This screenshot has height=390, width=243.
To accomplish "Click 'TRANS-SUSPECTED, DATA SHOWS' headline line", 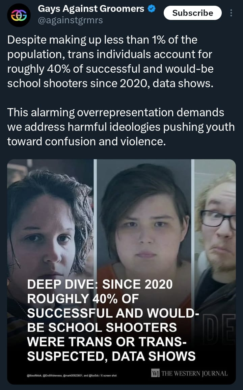I will point(111,349).
